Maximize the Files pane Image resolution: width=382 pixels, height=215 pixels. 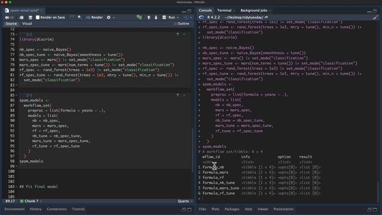[x=375, y=210]
